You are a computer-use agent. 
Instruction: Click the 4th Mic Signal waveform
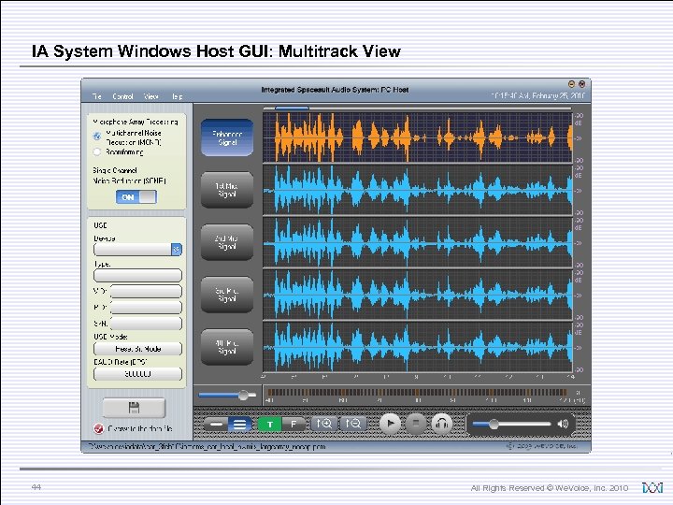[x=417, y=347]
